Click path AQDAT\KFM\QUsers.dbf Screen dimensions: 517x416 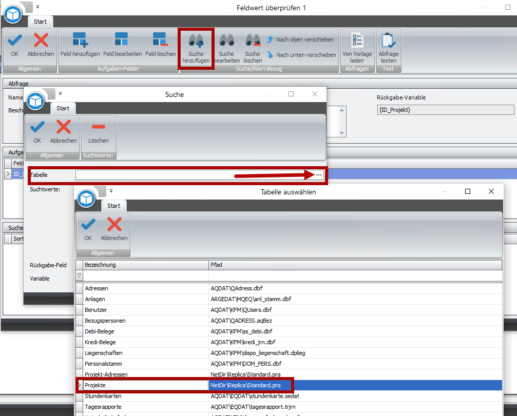point(241,310)
